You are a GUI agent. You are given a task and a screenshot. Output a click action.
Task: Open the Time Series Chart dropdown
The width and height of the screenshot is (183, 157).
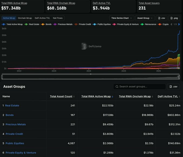click(122, 18)
